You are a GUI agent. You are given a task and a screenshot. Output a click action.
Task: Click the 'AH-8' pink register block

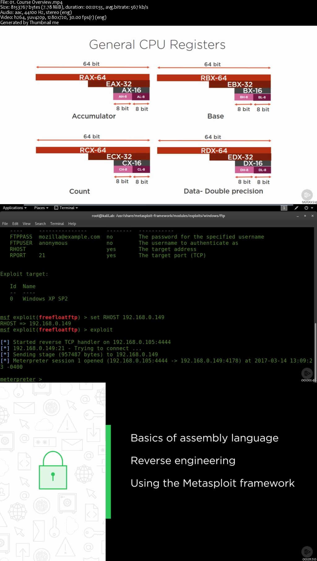tap(123, 97)
